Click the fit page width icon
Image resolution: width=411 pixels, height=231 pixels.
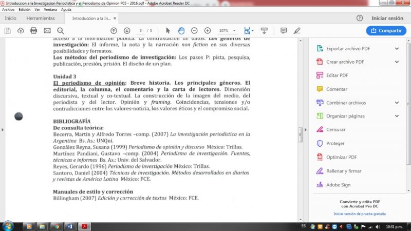247,31
